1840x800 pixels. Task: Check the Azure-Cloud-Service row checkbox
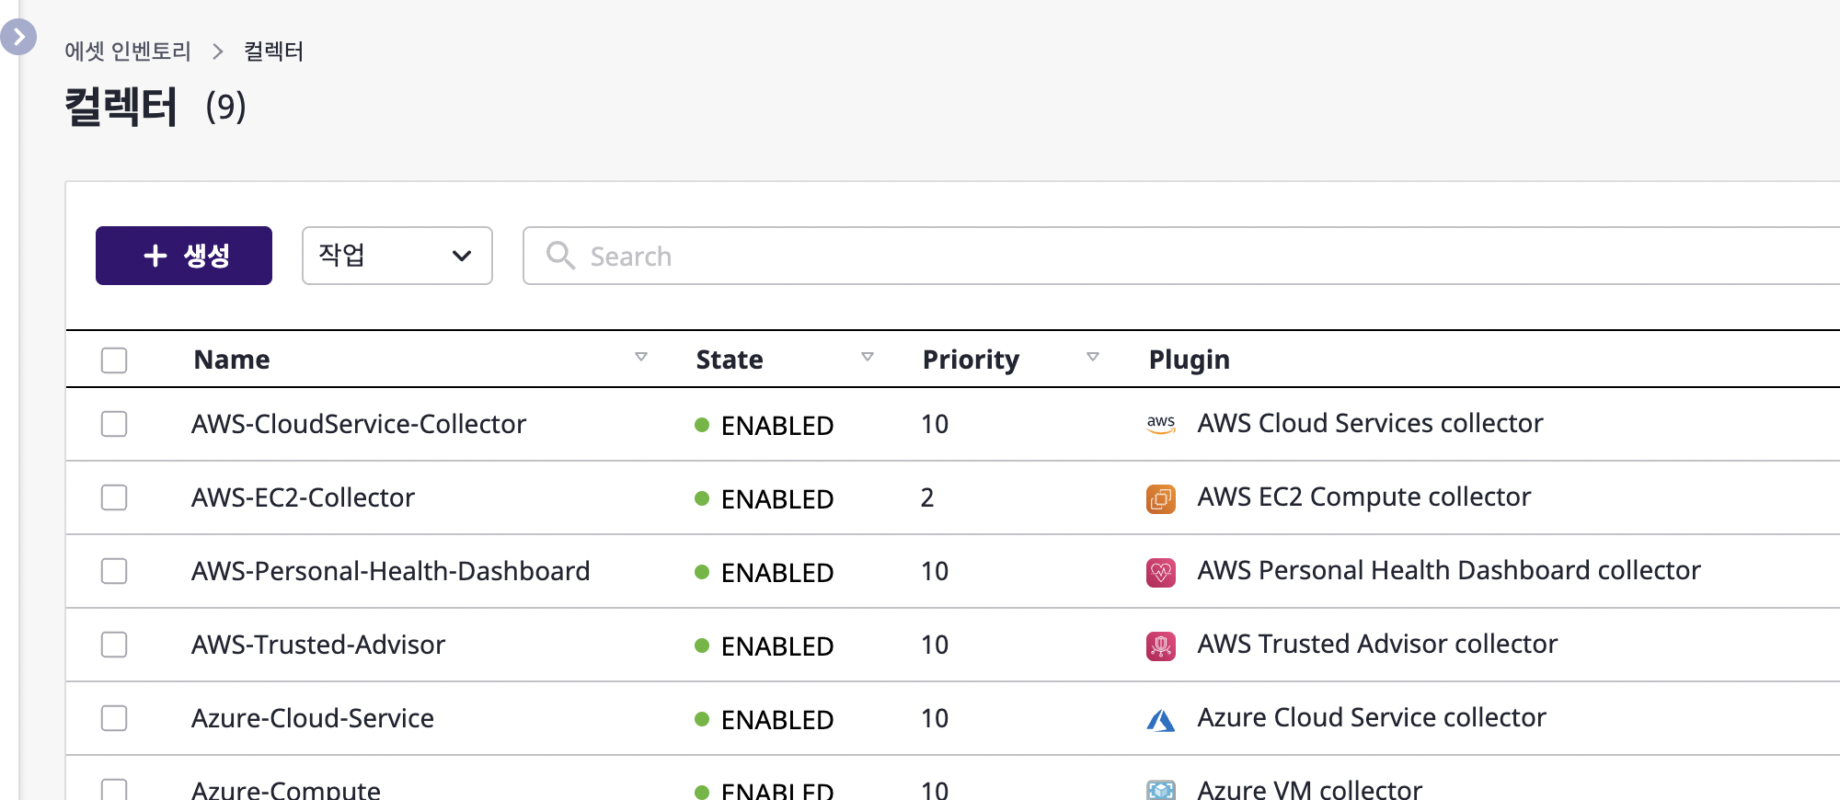[x=114, y=718]
